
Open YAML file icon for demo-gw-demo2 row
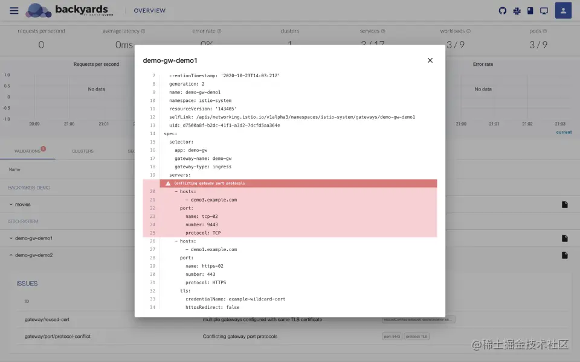(x=564, y=255)
